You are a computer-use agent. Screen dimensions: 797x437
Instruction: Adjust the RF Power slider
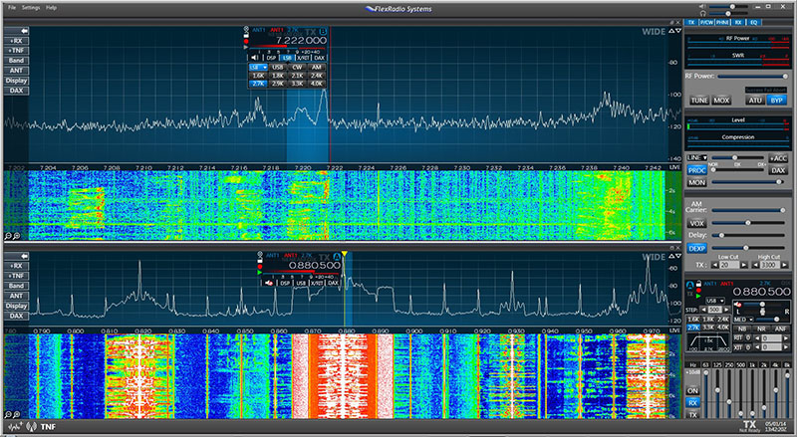752,75
